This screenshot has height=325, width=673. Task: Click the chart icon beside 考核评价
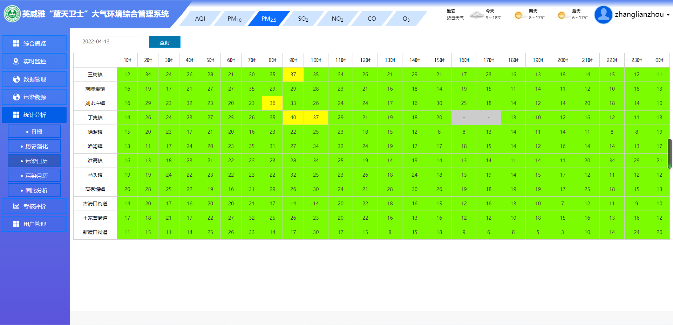point(16,206)
